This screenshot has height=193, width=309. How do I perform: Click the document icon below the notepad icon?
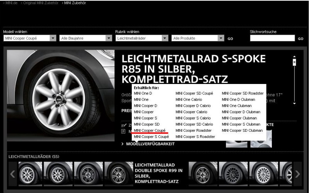coord(124,131)
